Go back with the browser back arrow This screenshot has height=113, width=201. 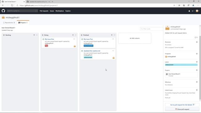tap(3, 5)
